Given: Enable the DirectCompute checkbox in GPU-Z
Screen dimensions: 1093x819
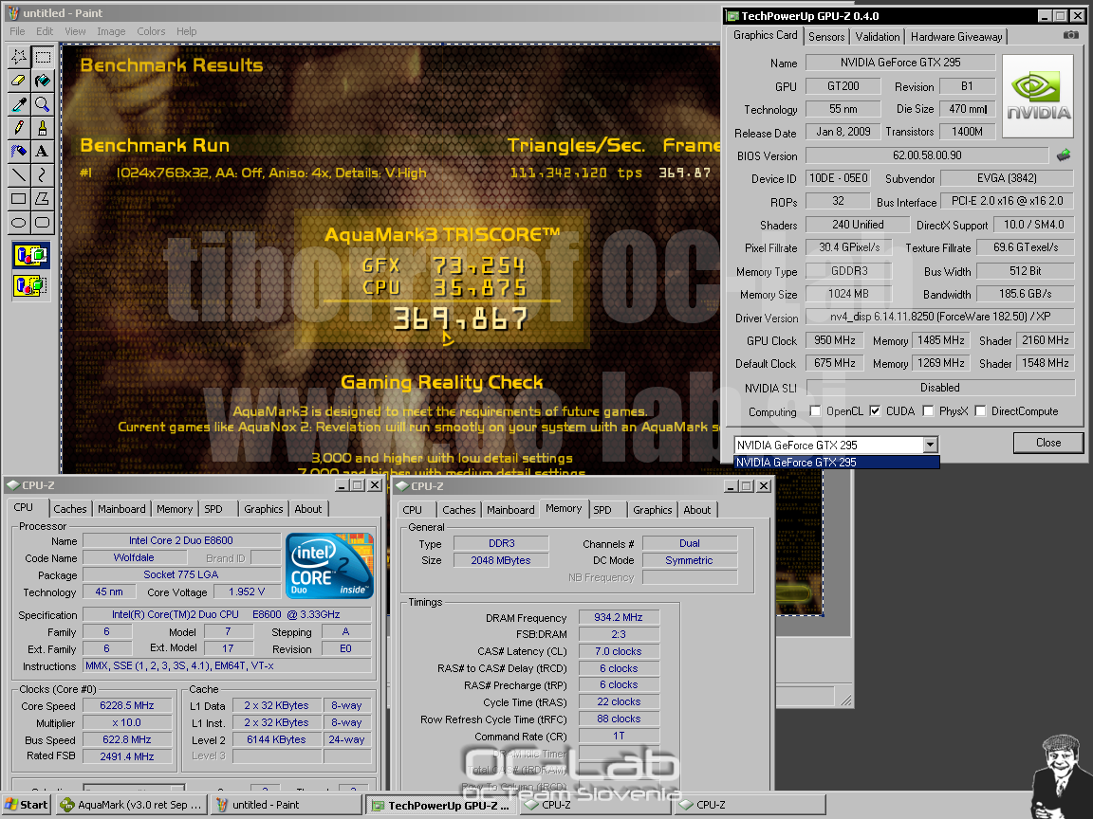Looking at the screenshot, I should (x=980, y=410).
